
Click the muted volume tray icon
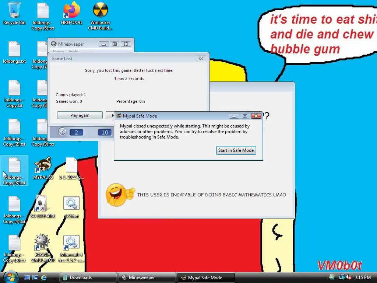(349, 277)
